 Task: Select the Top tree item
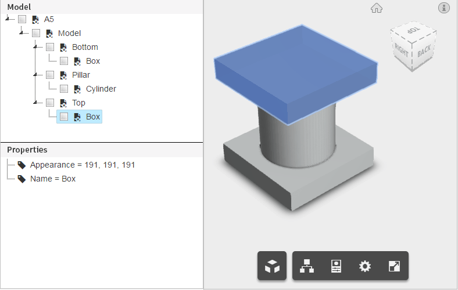tap(78, 103)
